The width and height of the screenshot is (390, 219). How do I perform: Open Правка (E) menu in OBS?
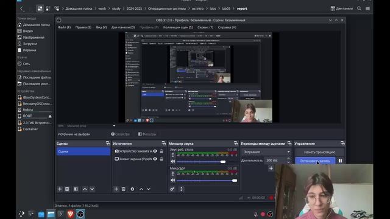83,27
